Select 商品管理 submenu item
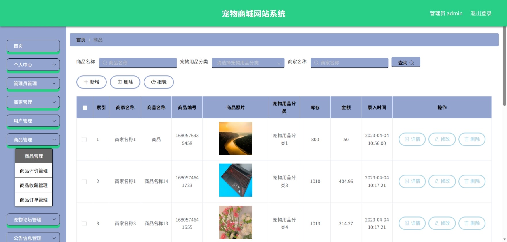Screen dimensions: 507x242 [x=34, y=156]
